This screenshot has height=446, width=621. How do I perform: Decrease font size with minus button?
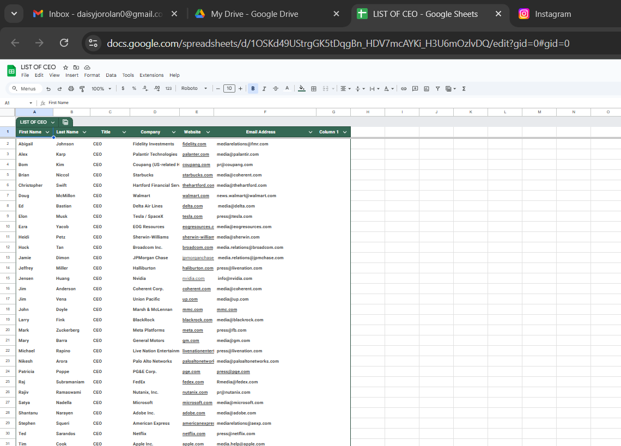218,89
